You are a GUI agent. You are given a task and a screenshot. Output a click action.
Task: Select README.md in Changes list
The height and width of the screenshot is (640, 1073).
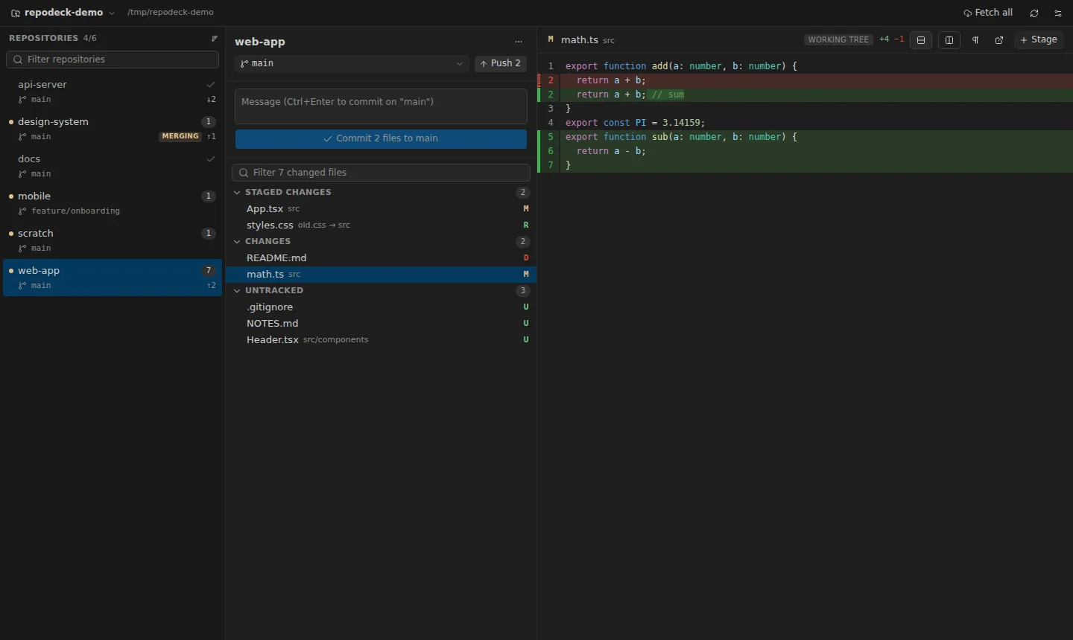click(381, 258)
